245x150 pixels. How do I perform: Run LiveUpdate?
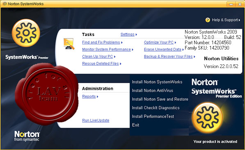pyautogui.click(x=96, y=120)
